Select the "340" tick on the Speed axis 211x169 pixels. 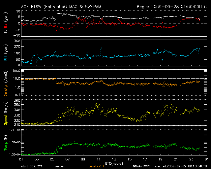click(17, 110)
